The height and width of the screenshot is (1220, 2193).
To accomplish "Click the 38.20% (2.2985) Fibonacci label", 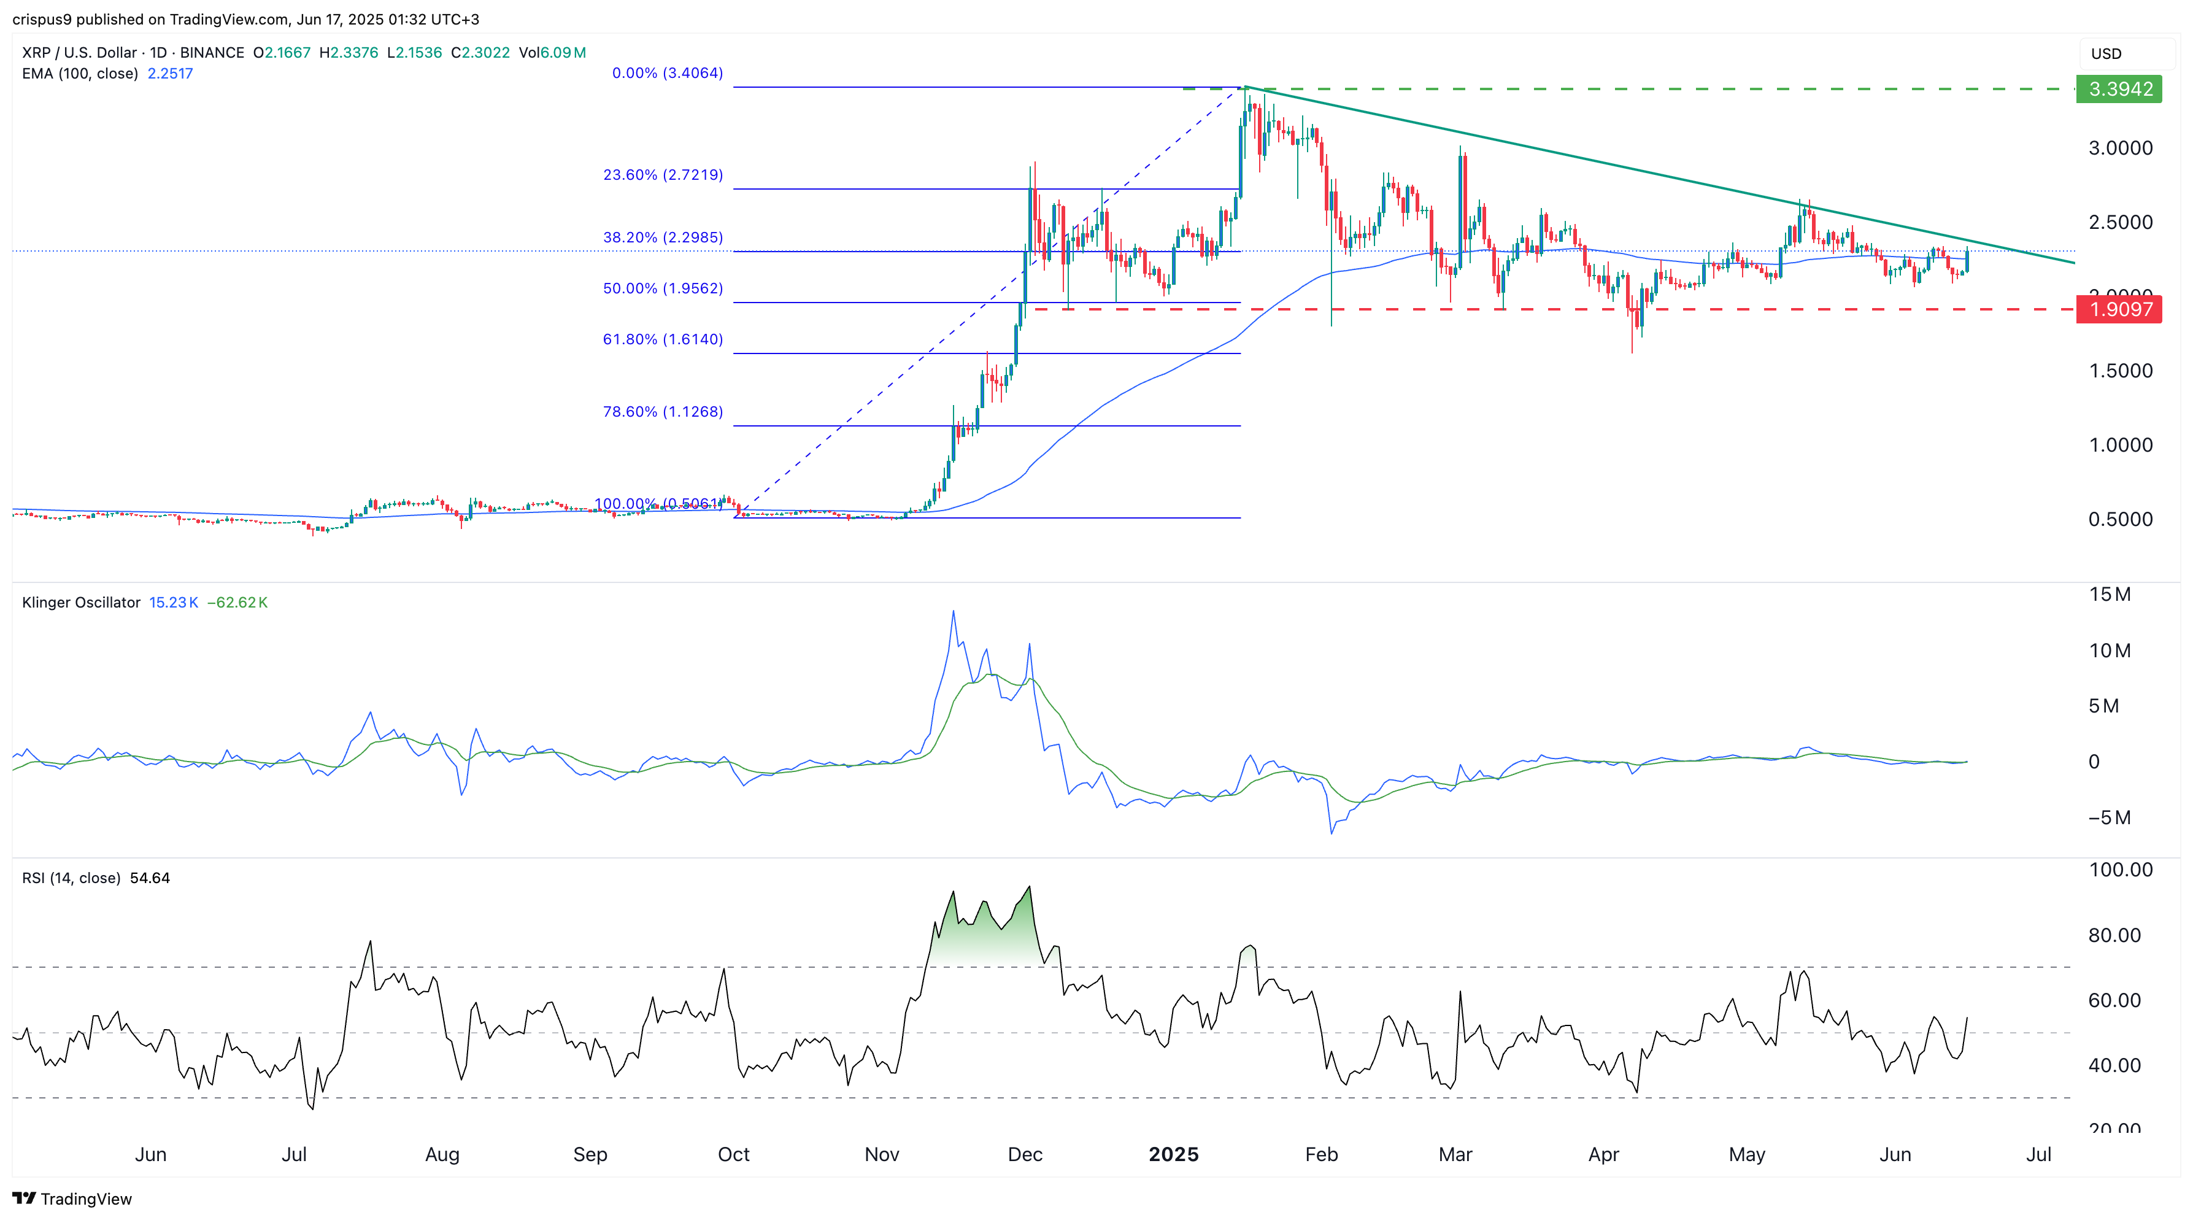I will (663, 237).
